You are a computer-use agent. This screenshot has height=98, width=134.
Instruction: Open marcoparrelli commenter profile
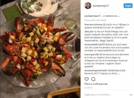tap(92, 54)
